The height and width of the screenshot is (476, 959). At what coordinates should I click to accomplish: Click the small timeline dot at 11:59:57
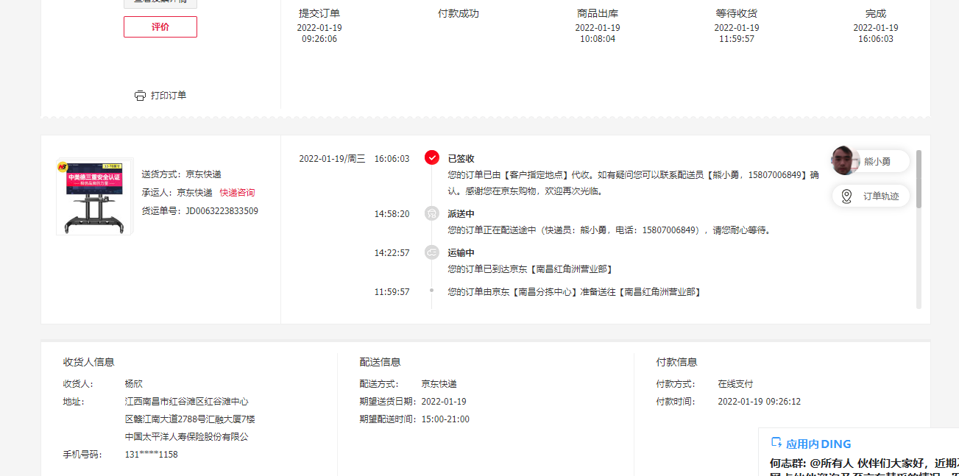(432, 291)
